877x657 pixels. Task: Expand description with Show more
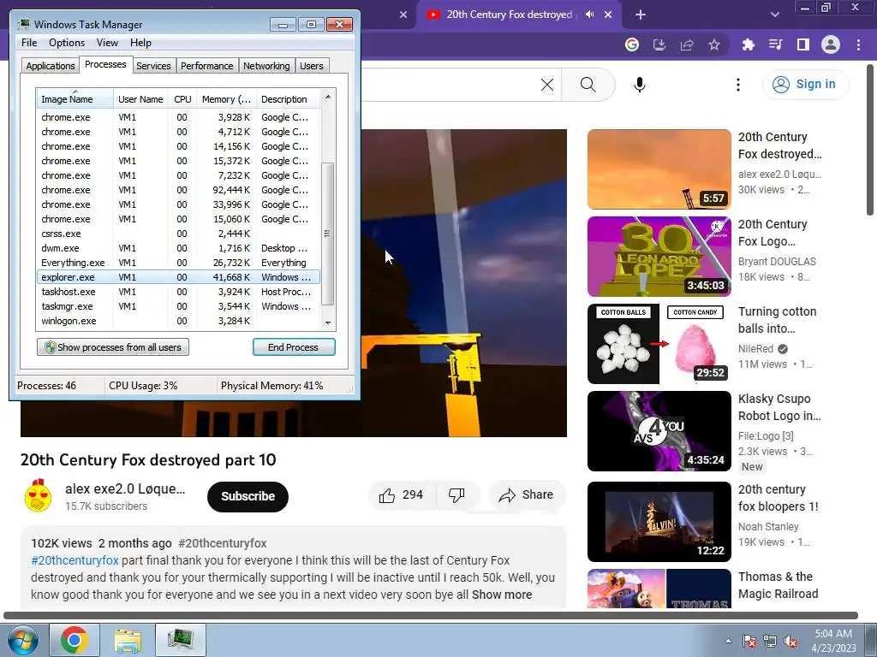[x=502, y=595]
